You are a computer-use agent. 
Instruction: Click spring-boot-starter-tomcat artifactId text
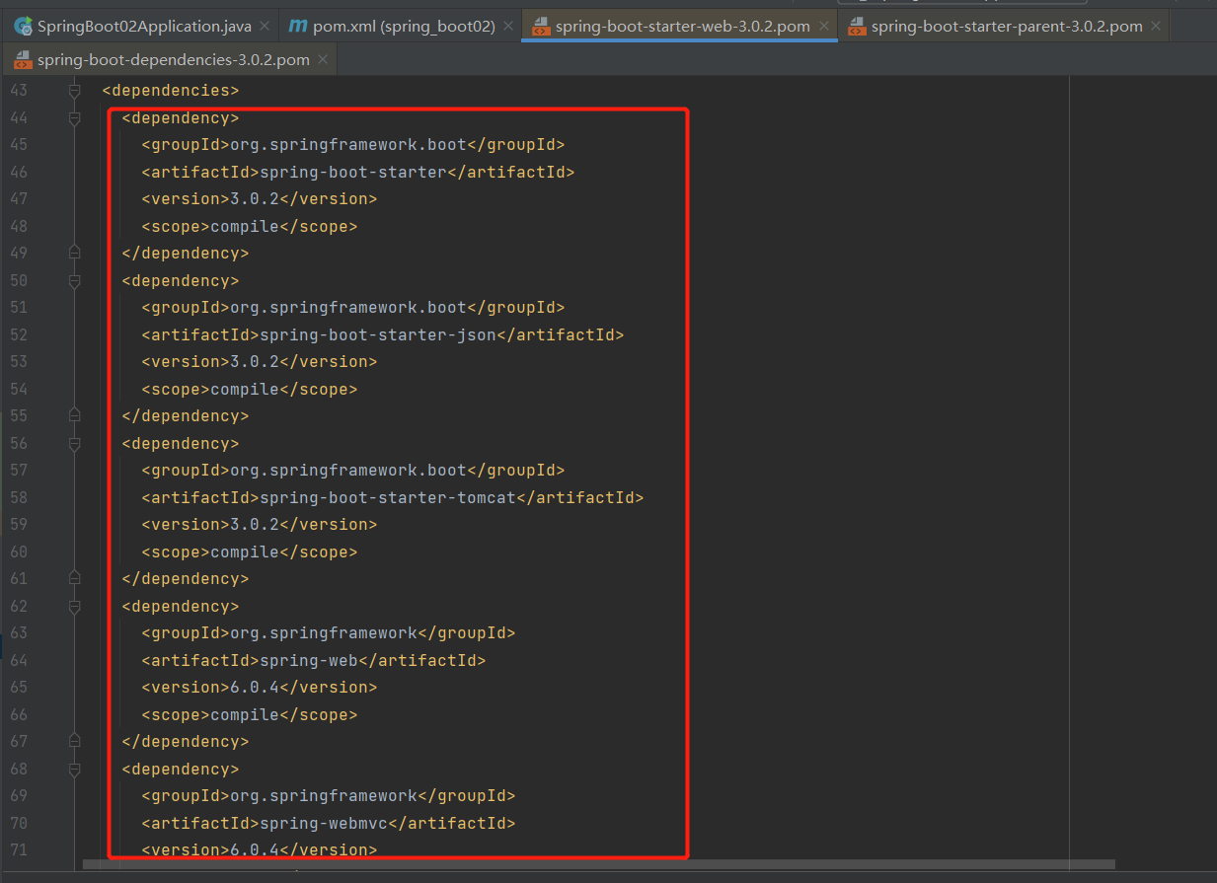(387, 498)
